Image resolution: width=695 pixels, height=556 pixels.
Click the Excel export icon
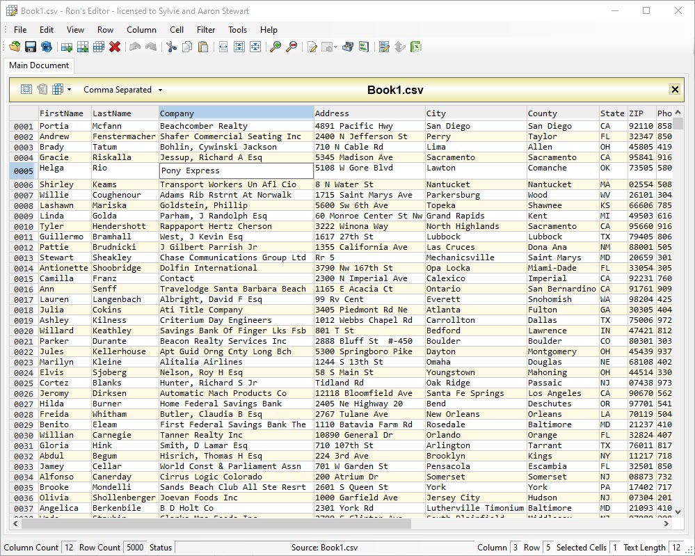[x=416, y=47]
